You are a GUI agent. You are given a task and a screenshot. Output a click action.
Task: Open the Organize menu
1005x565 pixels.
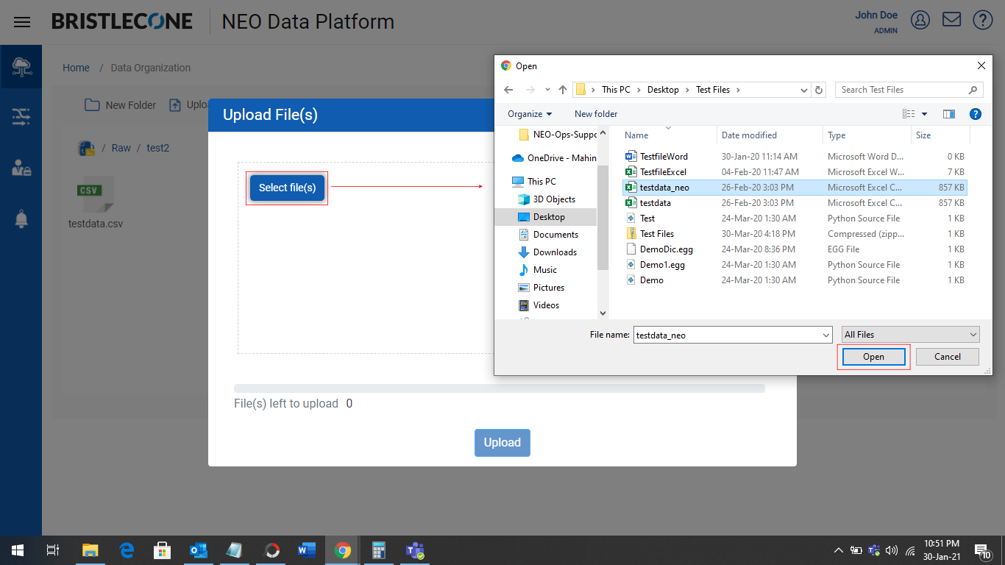(530, 114)
